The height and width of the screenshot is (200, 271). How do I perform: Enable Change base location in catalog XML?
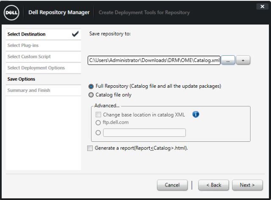(98, 114)
